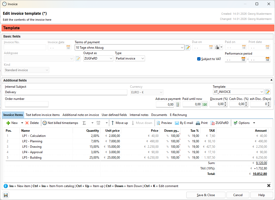275x200 pixels.
Task: Click the edit template icon next to XT_INVOICE
Action: click(267, 92)
